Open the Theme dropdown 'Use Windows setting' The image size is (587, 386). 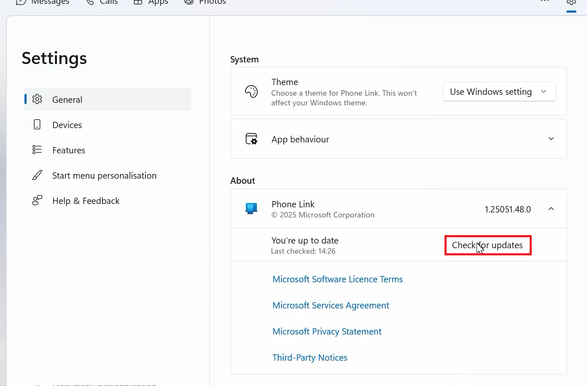click(x=499, y=91)
